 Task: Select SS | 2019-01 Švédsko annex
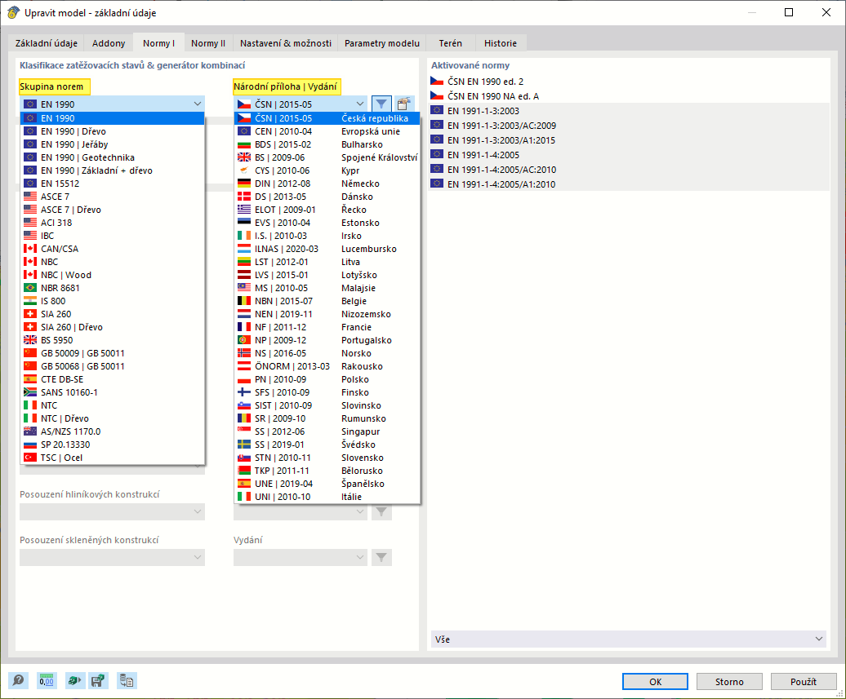(x=327, y=445)
